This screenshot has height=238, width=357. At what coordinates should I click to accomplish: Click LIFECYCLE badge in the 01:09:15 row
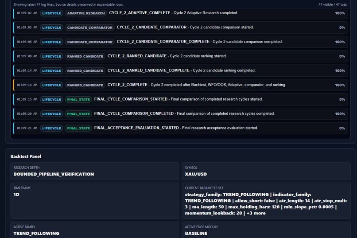click(51, 99)
